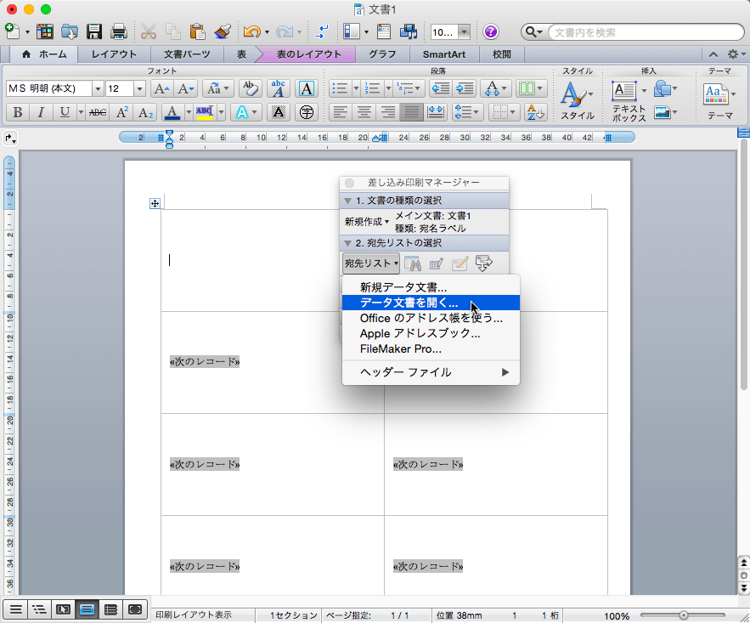Click the document search field
Viewport: 750px width, 623px height.
click(x=646, y=32)
